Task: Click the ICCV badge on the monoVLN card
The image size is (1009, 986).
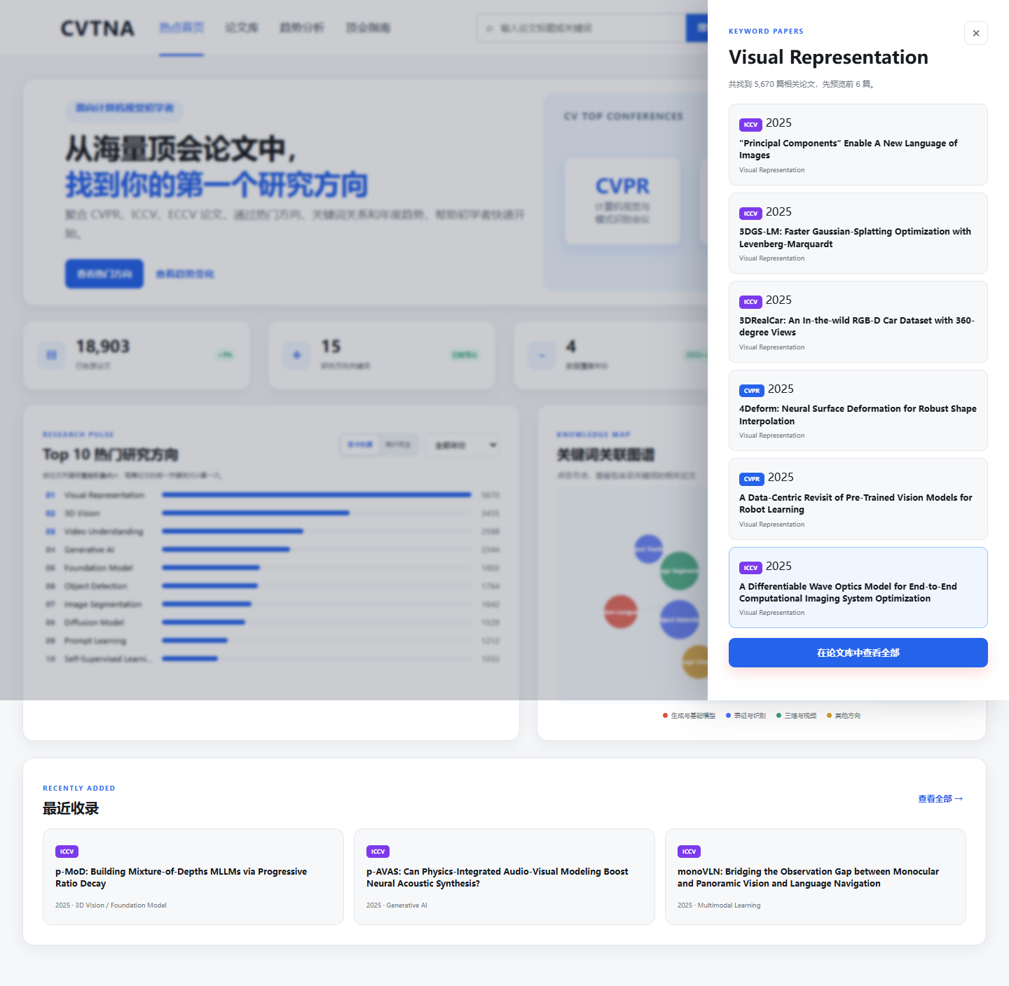Action: coord(689,852)
